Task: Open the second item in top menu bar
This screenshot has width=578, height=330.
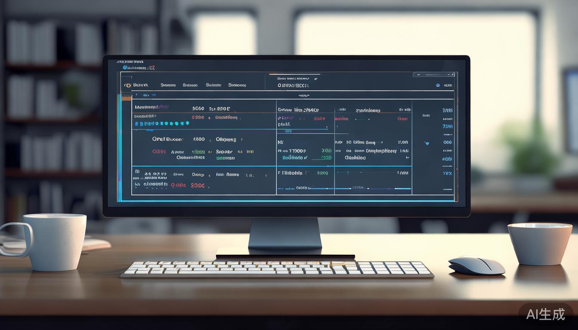Action: pos(168,85)
